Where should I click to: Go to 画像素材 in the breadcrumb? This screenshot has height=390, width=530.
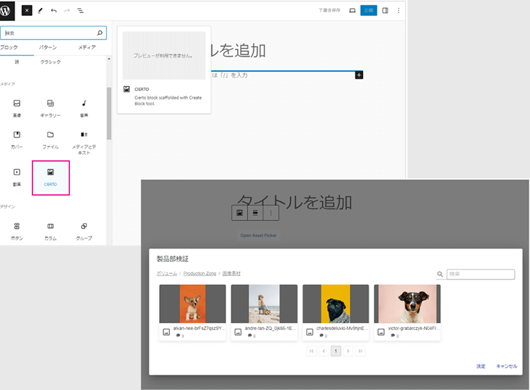point(231,273)
